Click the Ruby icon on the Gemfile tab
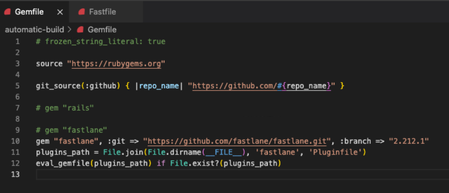 click(7, 12)
